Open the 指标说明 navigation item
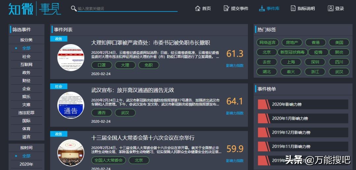356x170 pixels. pyautogui.click(x=303, y=8)
